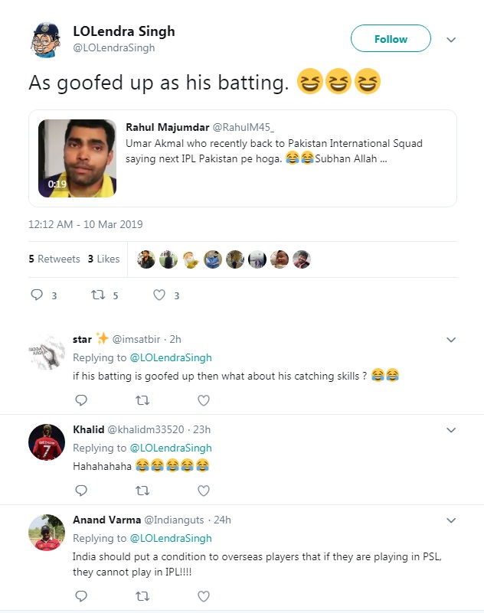
Task: Like star's reply with the heart icon
Action: tap(204, 400)
